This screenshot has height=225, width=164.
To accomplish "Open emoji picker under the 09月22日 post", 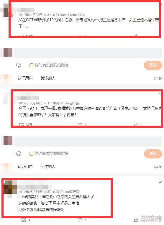I will point(19,65).
